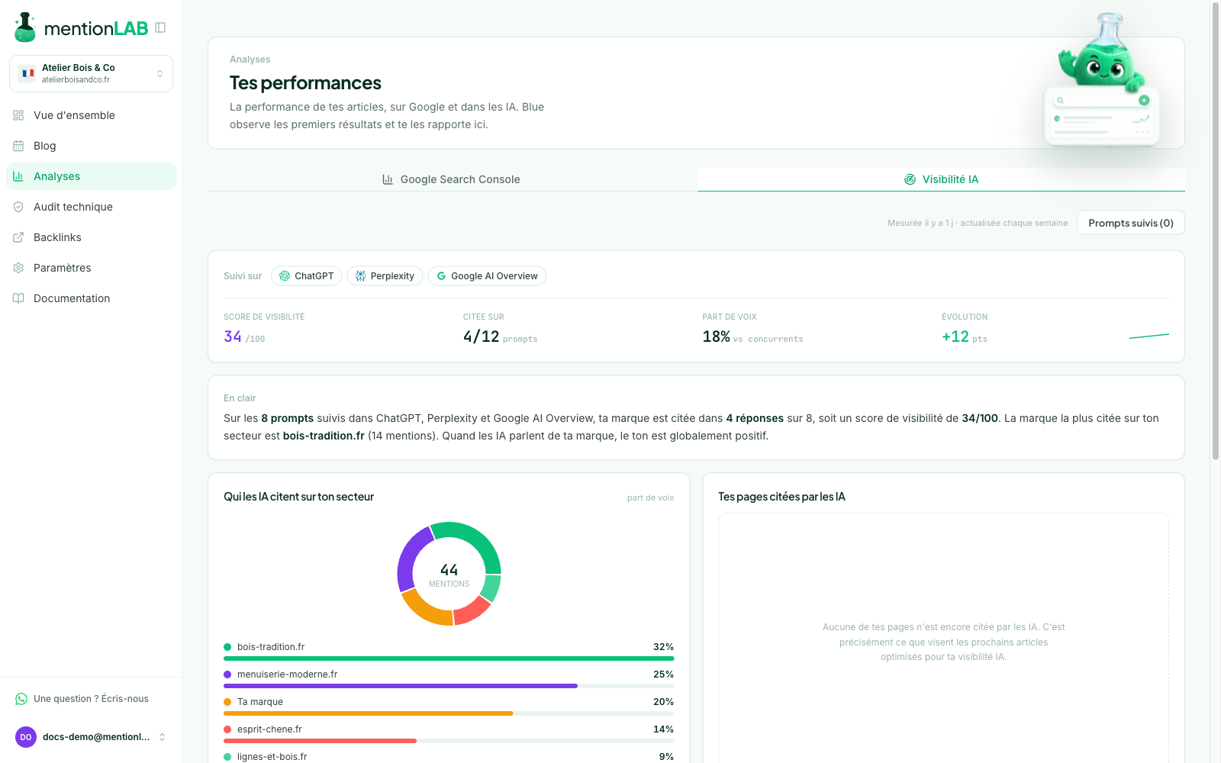Image resolution: width=1221 pixels, height=763 pixels.
Task: Click the Tes performances heading
Action: pyautogui.click(x=305, y=82)
